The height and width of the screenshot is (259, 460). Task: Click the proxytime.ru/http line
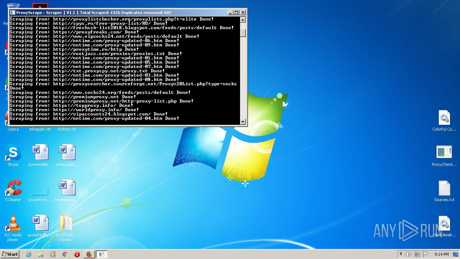74,49
